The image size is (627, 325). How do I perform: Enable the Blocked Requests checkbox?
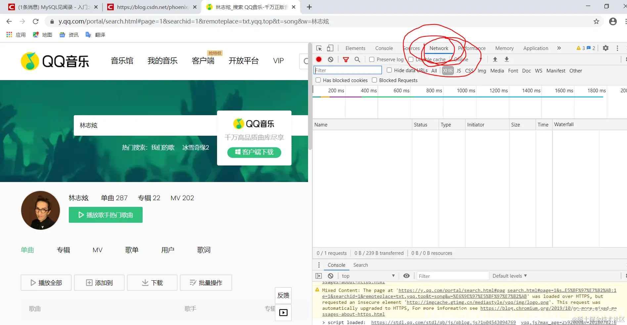(374, 80)
